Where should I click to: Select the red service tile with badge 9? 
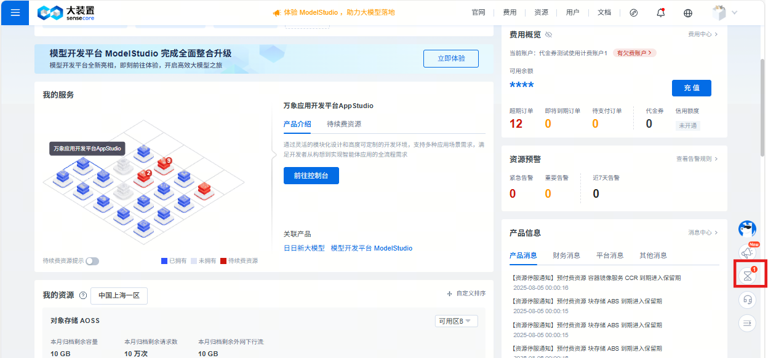coord(164,164)
